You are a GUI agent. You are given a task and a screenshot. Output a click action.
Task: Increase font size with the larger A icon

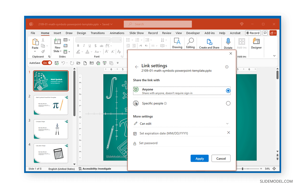point(107,51)
